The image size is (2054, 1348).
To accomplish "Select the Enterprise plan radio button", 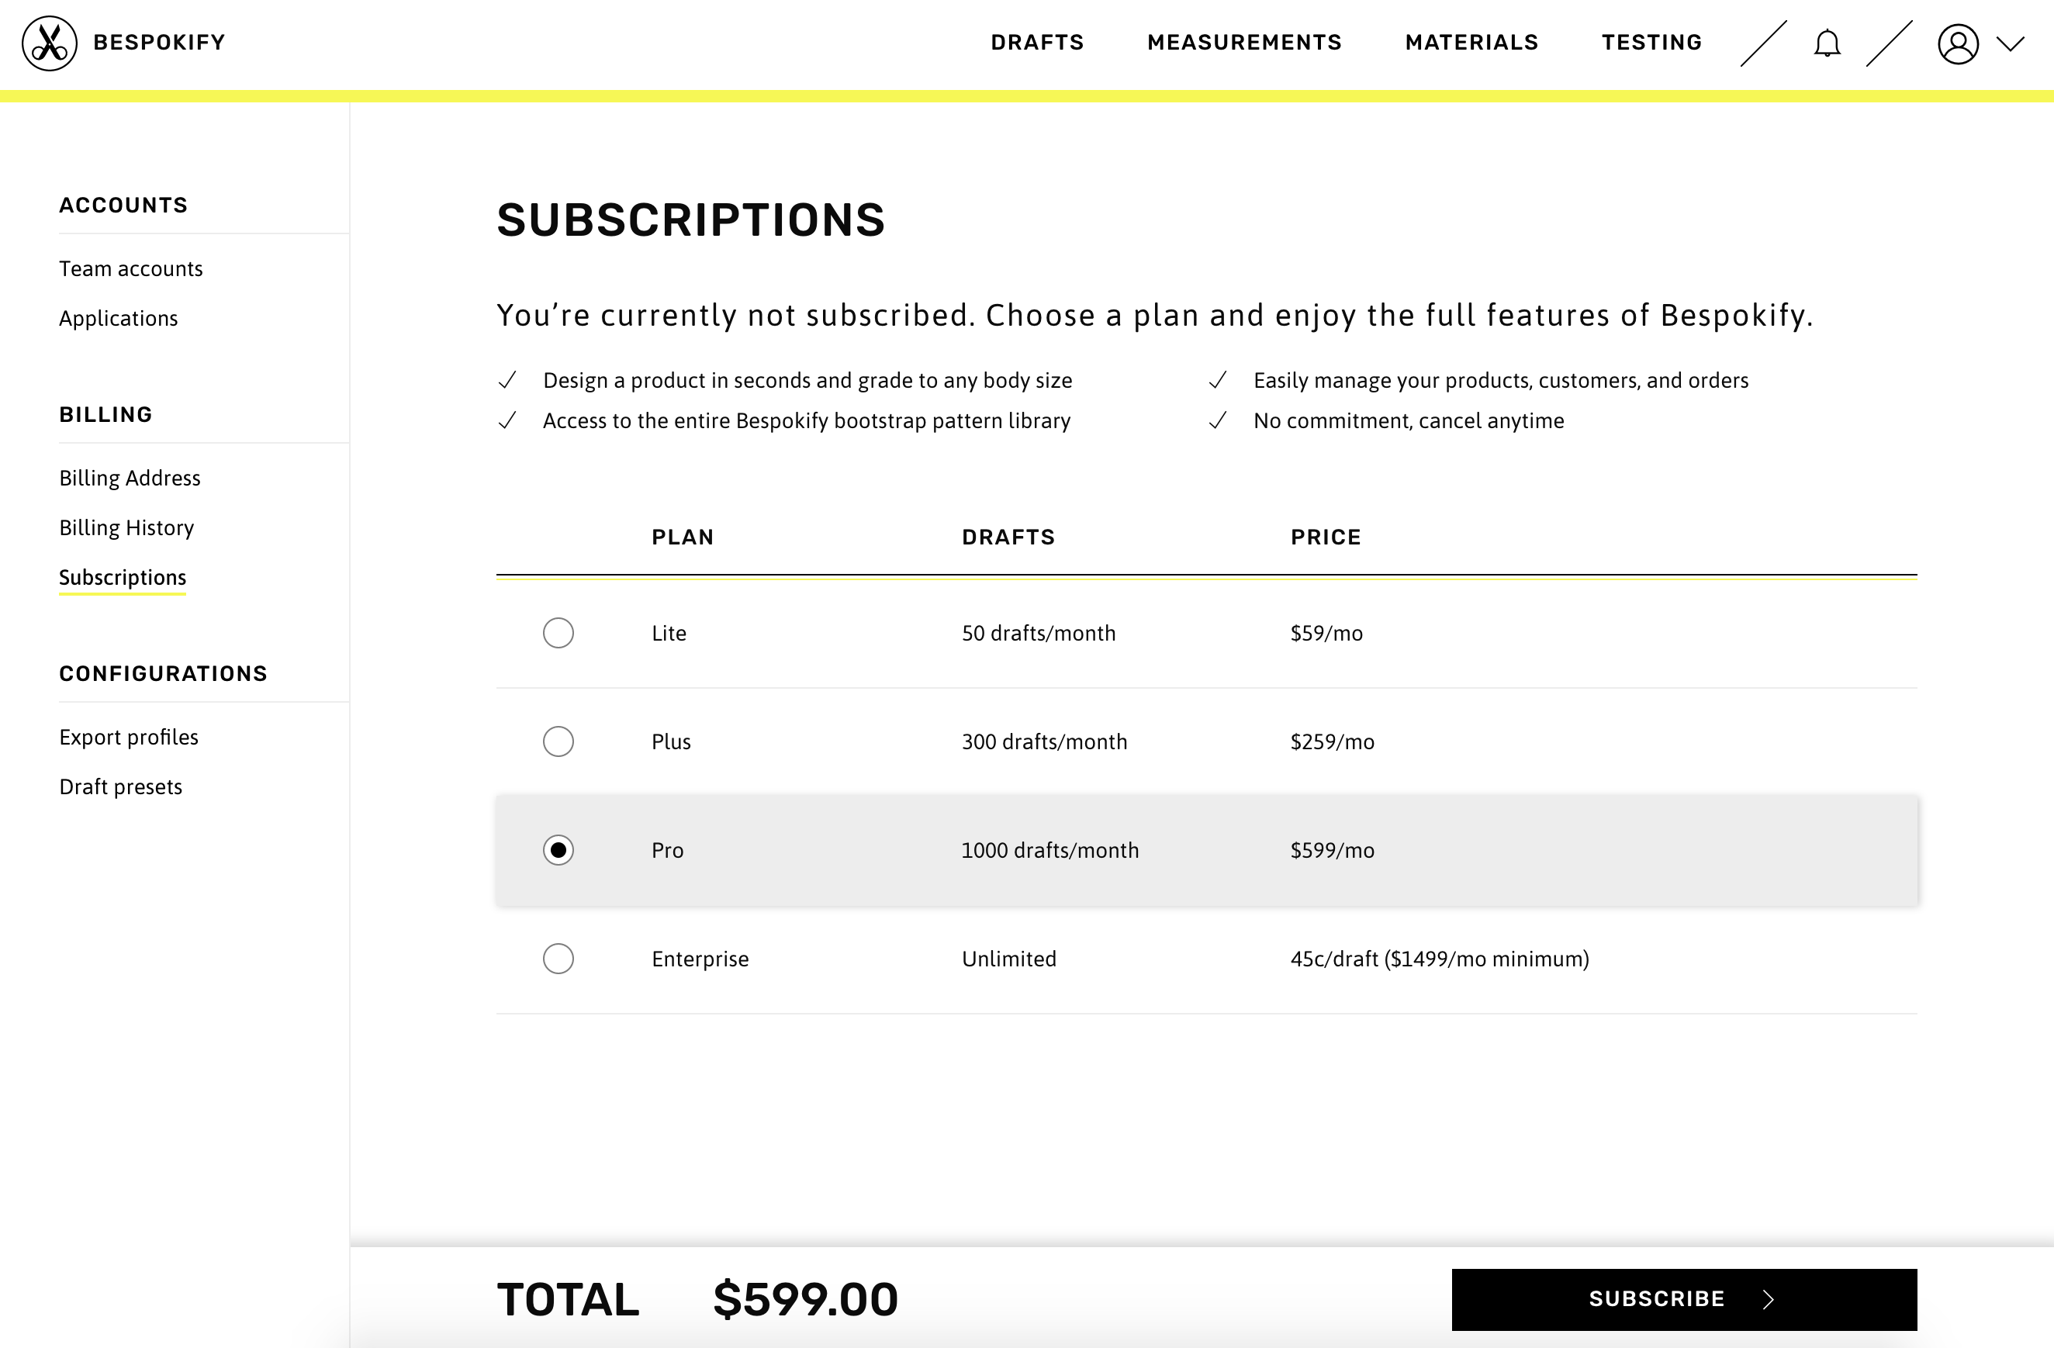I will (557, 959).
